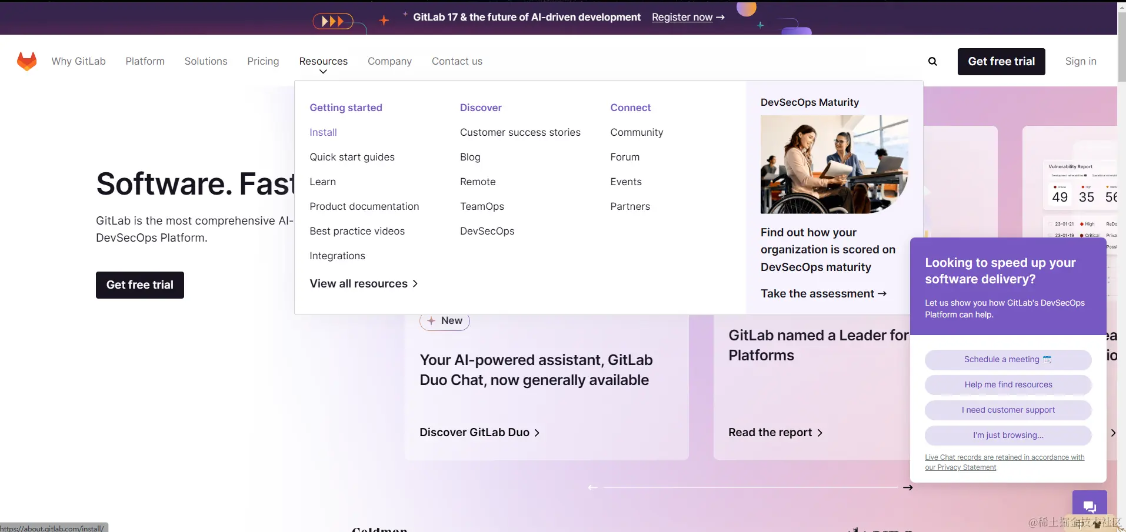Screen dimensions: 1126x532
Task: Click the carousel right arrow
Action: [908, 487]
